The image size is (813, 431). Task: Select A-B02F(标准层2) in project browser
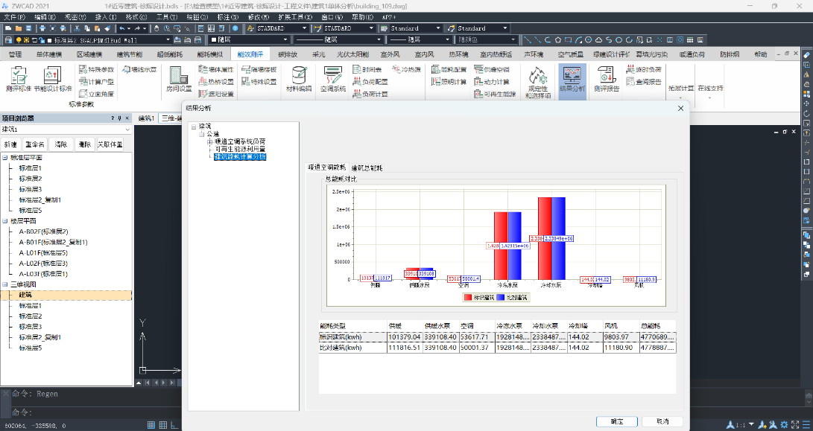[x=43, y=232]
